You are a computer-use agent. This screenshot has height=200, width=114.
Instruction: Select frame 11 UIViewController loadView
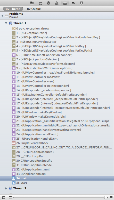click(57, 77)
